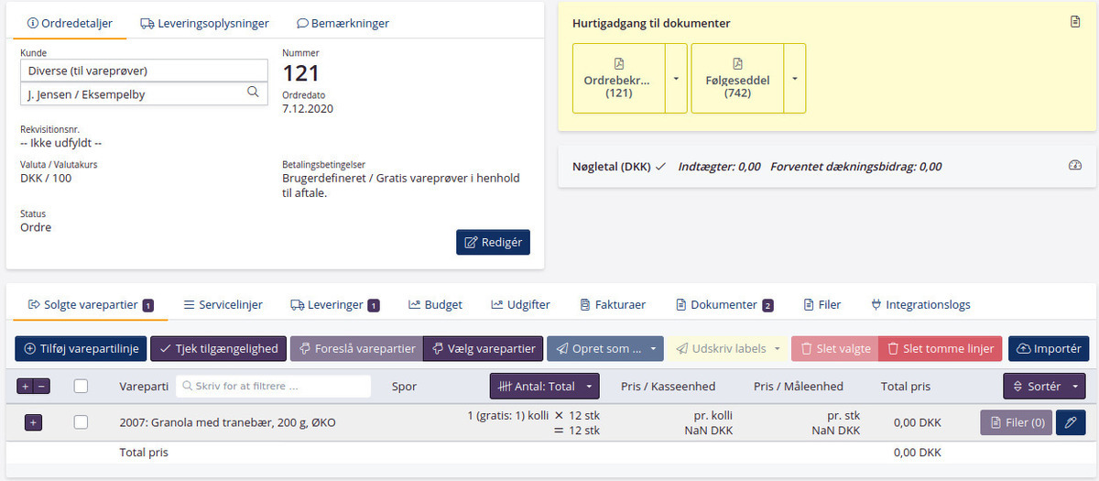Click the gauge icon in Nøgletal bar
Image resolution: width=1099 pixels, height=481 pixels.
[1075, 166]
